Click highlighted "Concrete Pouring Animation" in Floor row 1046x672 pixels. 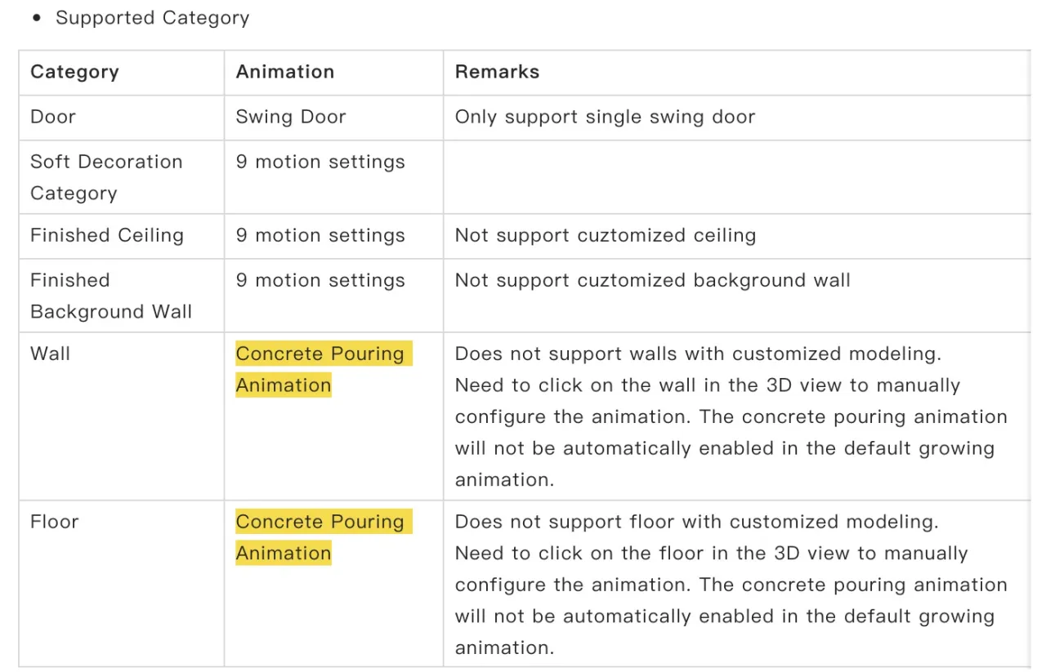tap(320, 537)
